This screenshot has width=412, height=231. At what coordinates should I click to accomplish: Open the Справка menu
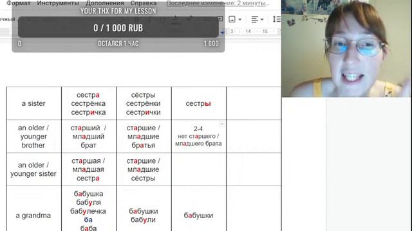tap(144, 3)
